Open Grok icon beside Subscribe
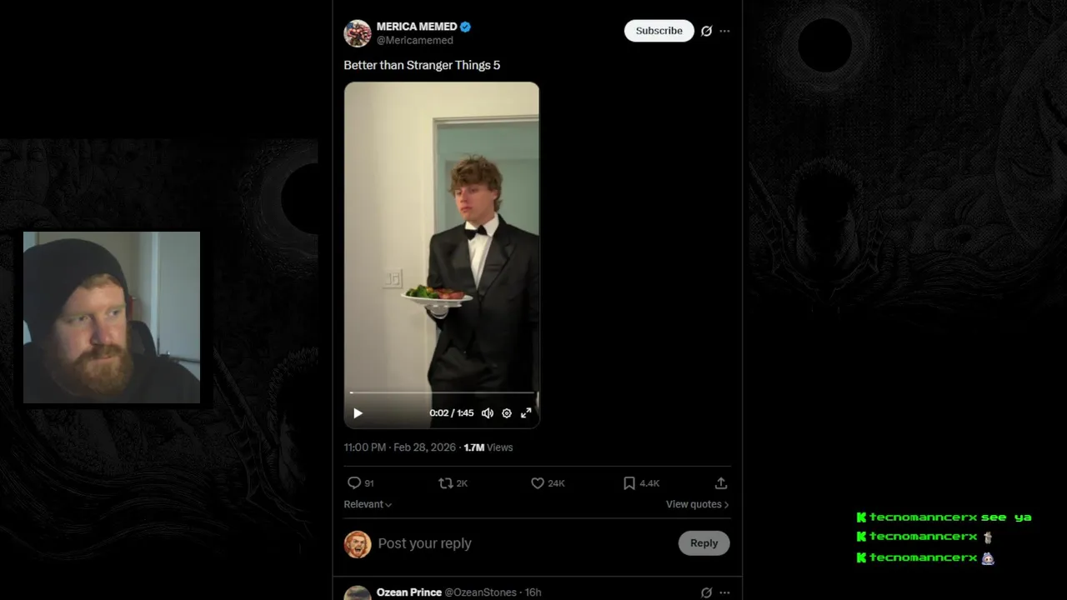This screenshot has width=1067, height=600. [706, 31]
